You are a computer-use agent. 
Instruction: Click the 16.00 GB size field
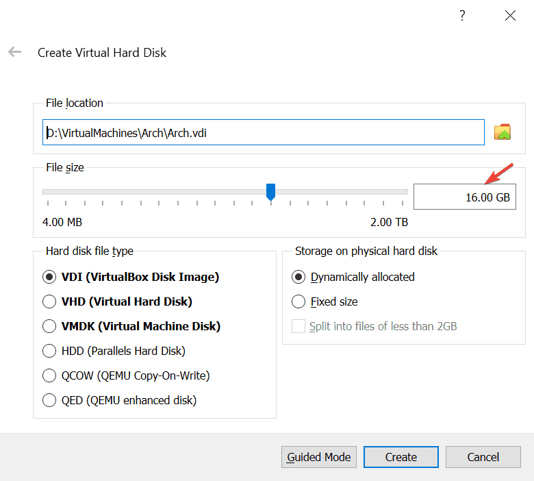465,197
